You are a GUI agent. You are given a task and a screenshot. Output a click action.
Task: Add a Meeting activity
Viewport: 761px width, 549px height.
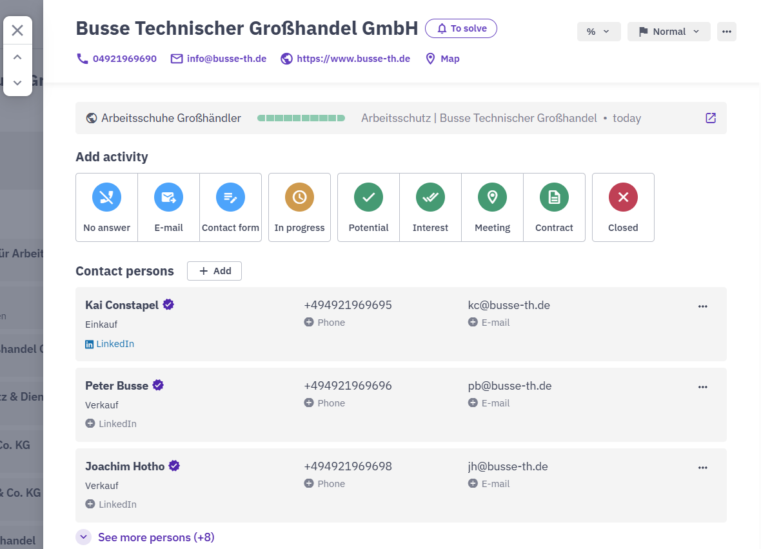click(x=492, y=207)
